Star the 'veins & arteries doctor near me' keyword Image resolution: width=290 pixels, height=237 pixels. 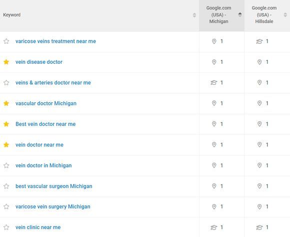[6, 82]
